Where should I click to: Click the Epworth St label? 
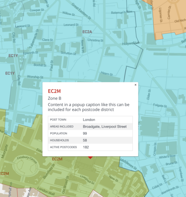31,53
